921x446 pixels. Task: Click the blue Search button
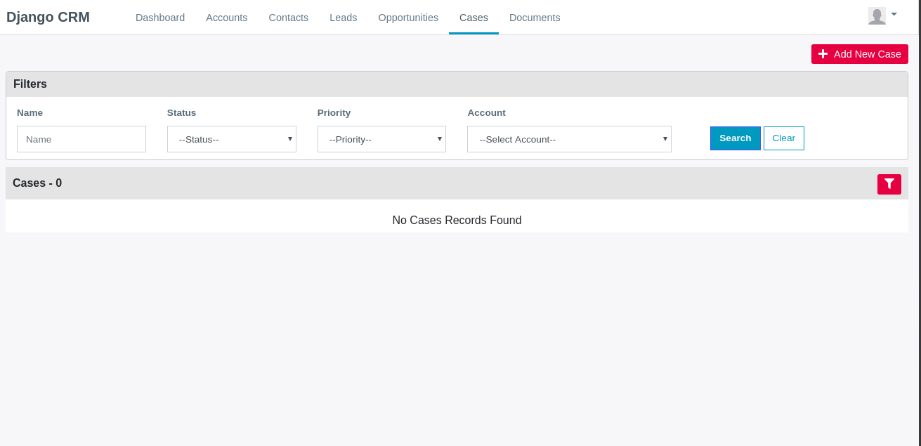[x=736, y=138]
